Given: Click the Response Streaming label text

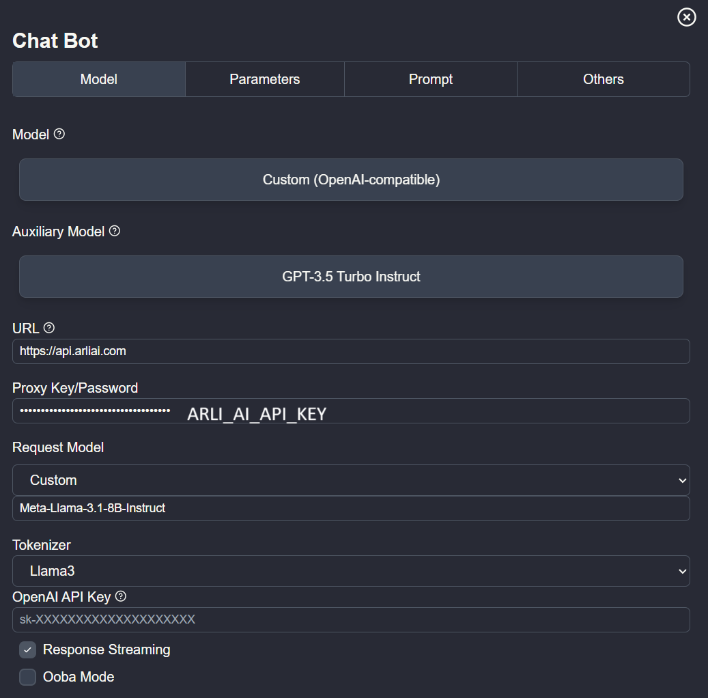Looking at the screenshot, I should [107, 650].
